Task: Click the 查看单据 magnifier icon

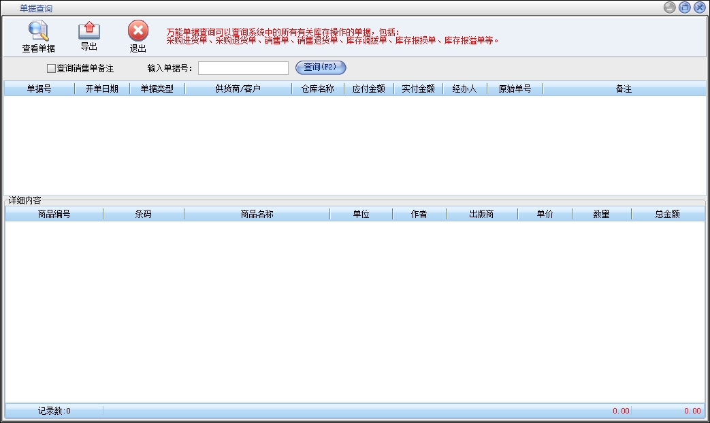Action: coord(38,31)
